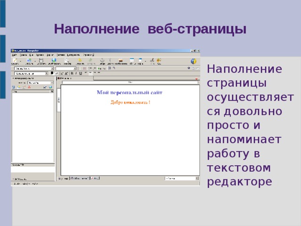Click the pen icon left of the palette
This screenshot has height=226, width=301.
click(x=152, y=60)
